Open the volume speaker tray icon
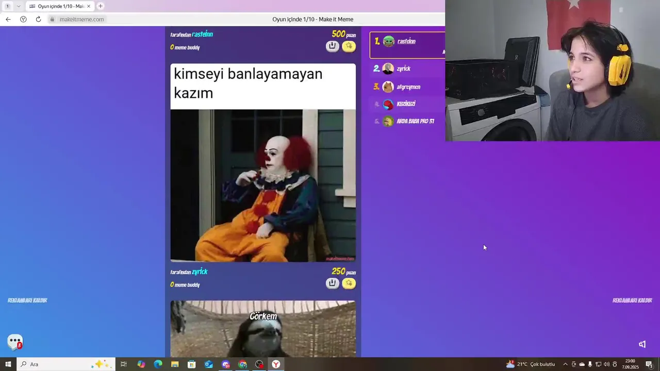This screenshot has width=660, height=371. [x=606, y=364]
